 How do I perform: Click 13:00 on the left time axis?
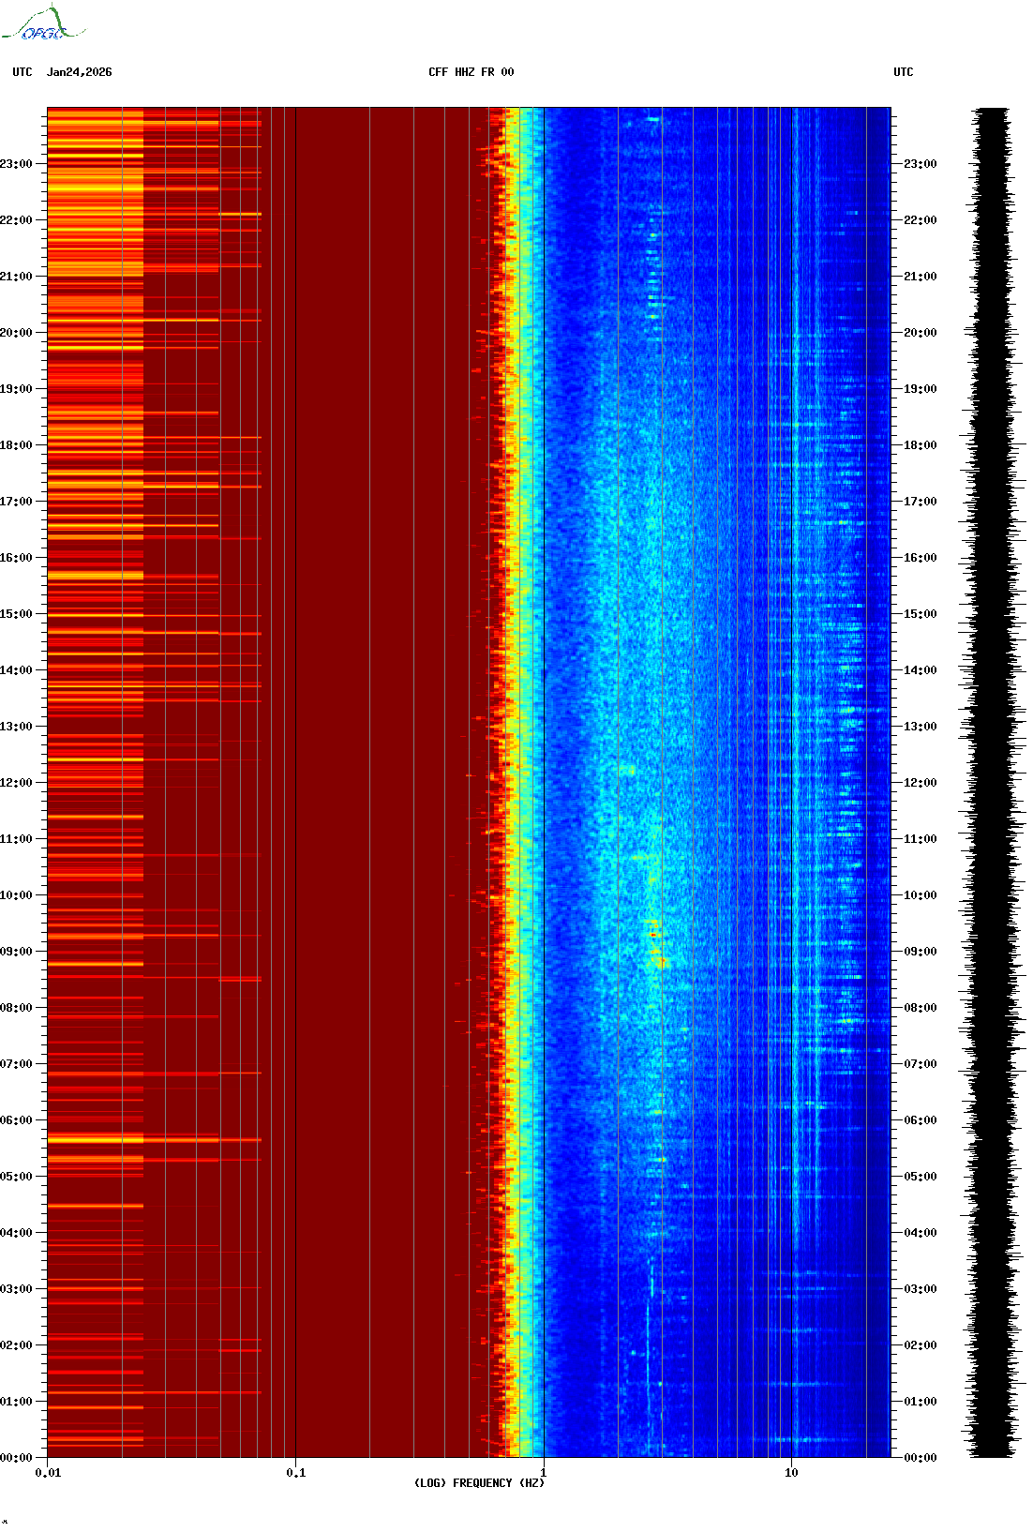[x=16, y=727]
